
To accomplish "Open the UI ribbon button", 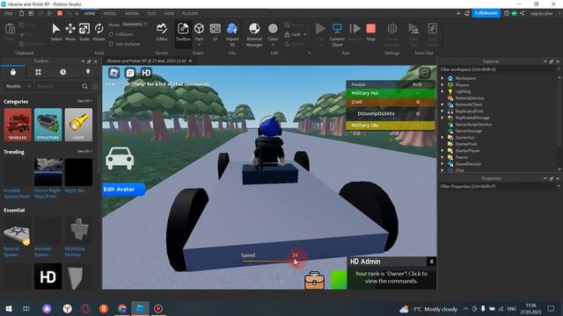I will coord(215,32).
